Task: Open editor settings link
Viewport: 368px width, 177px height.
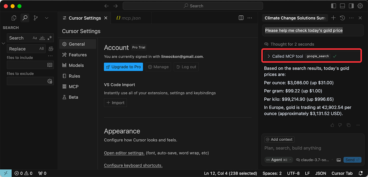Action: pos(124,153)
